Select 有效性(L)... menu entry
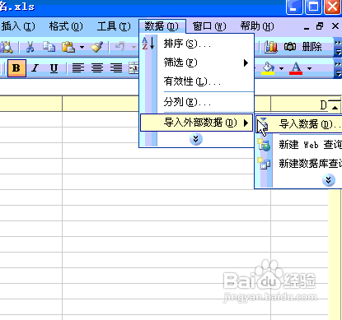 point(196,81)
